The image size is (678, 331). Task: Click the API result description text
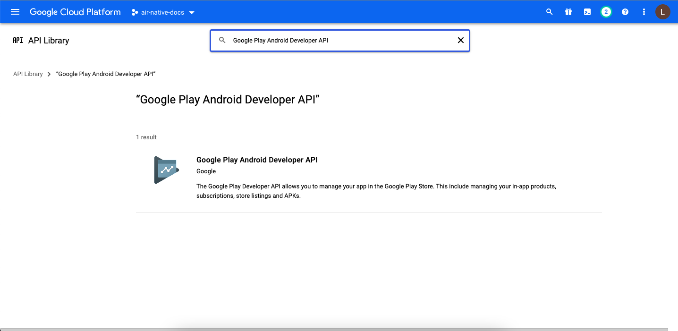(376, 191)
